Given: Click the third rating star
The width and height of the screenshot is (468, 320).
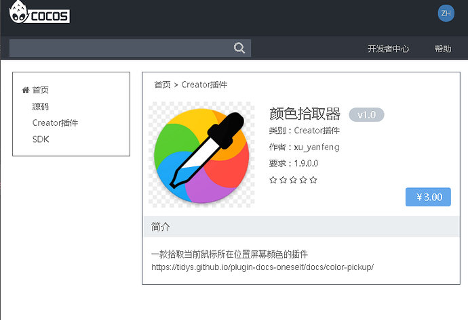Looking at the screenshot, I should pyautogui.click(x=293, y=180).
